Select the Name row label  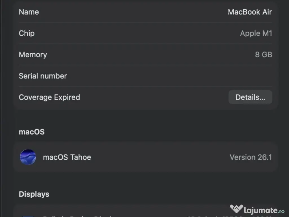[x=29, y=12]
